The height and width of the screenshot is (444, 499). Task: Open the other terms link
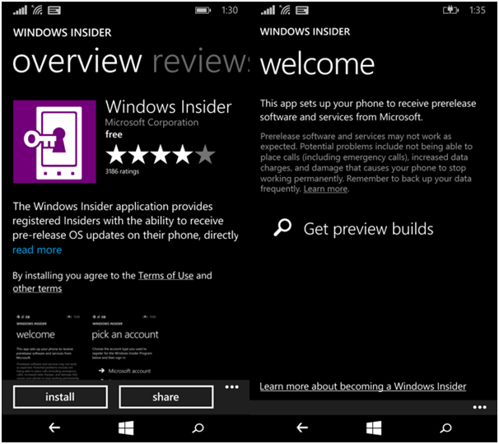coord(37,288)
